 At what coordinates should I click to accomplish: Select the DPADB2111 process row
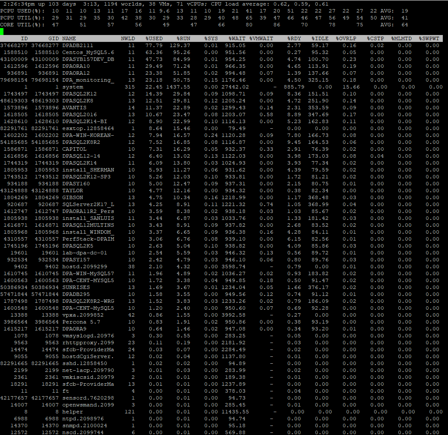point(78,45)
